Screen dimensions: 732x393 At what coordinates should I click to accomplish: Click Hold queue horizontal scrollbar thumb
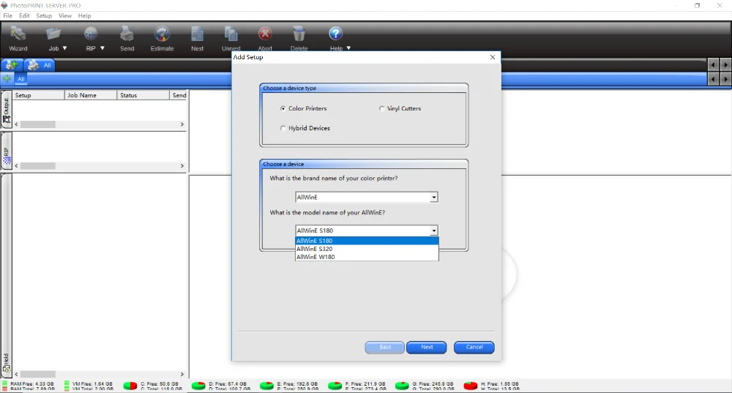click(x=38, y=374)
